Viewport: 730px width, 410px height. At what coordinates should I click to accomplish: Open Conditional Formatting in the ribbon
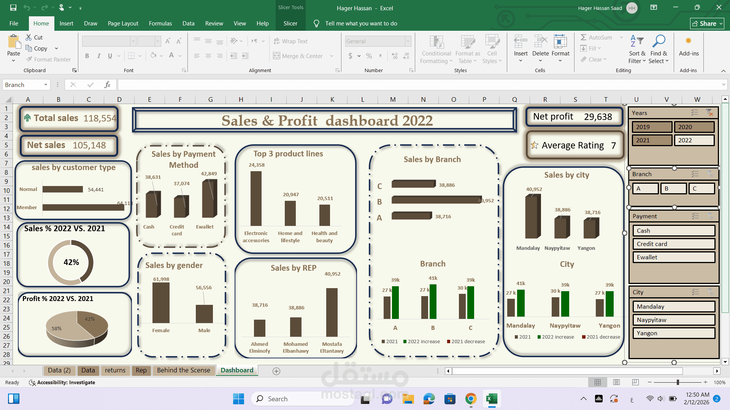point(436,49)
